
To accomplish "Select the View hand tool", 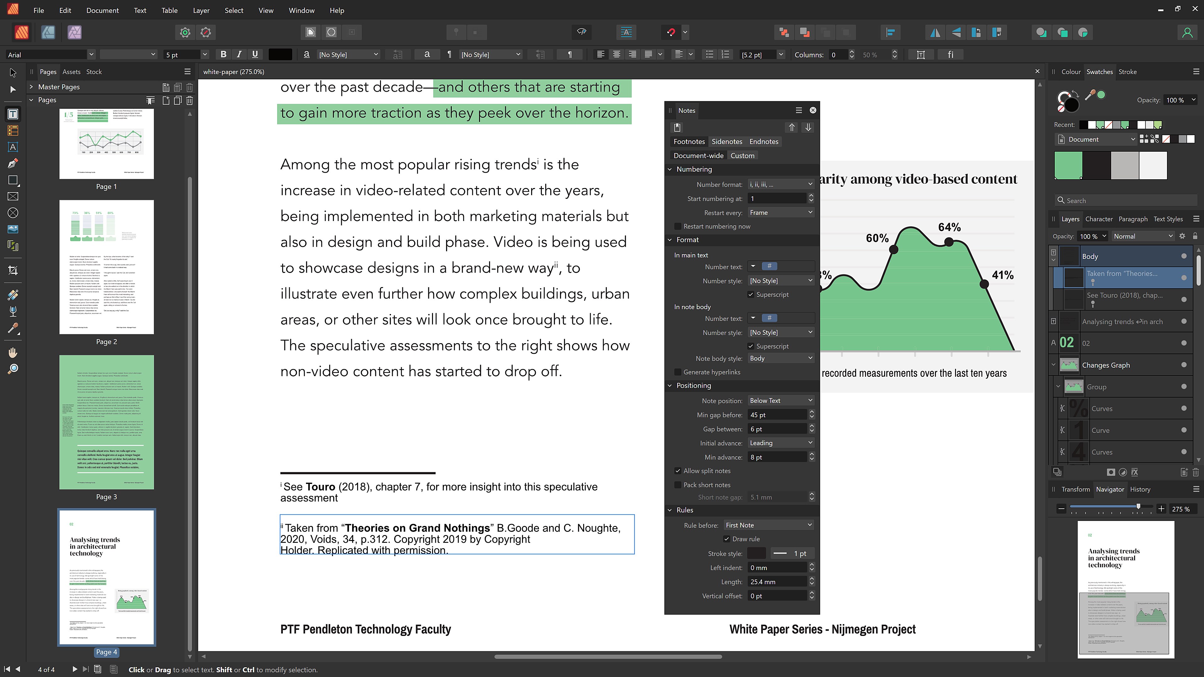I will point(13,352).
